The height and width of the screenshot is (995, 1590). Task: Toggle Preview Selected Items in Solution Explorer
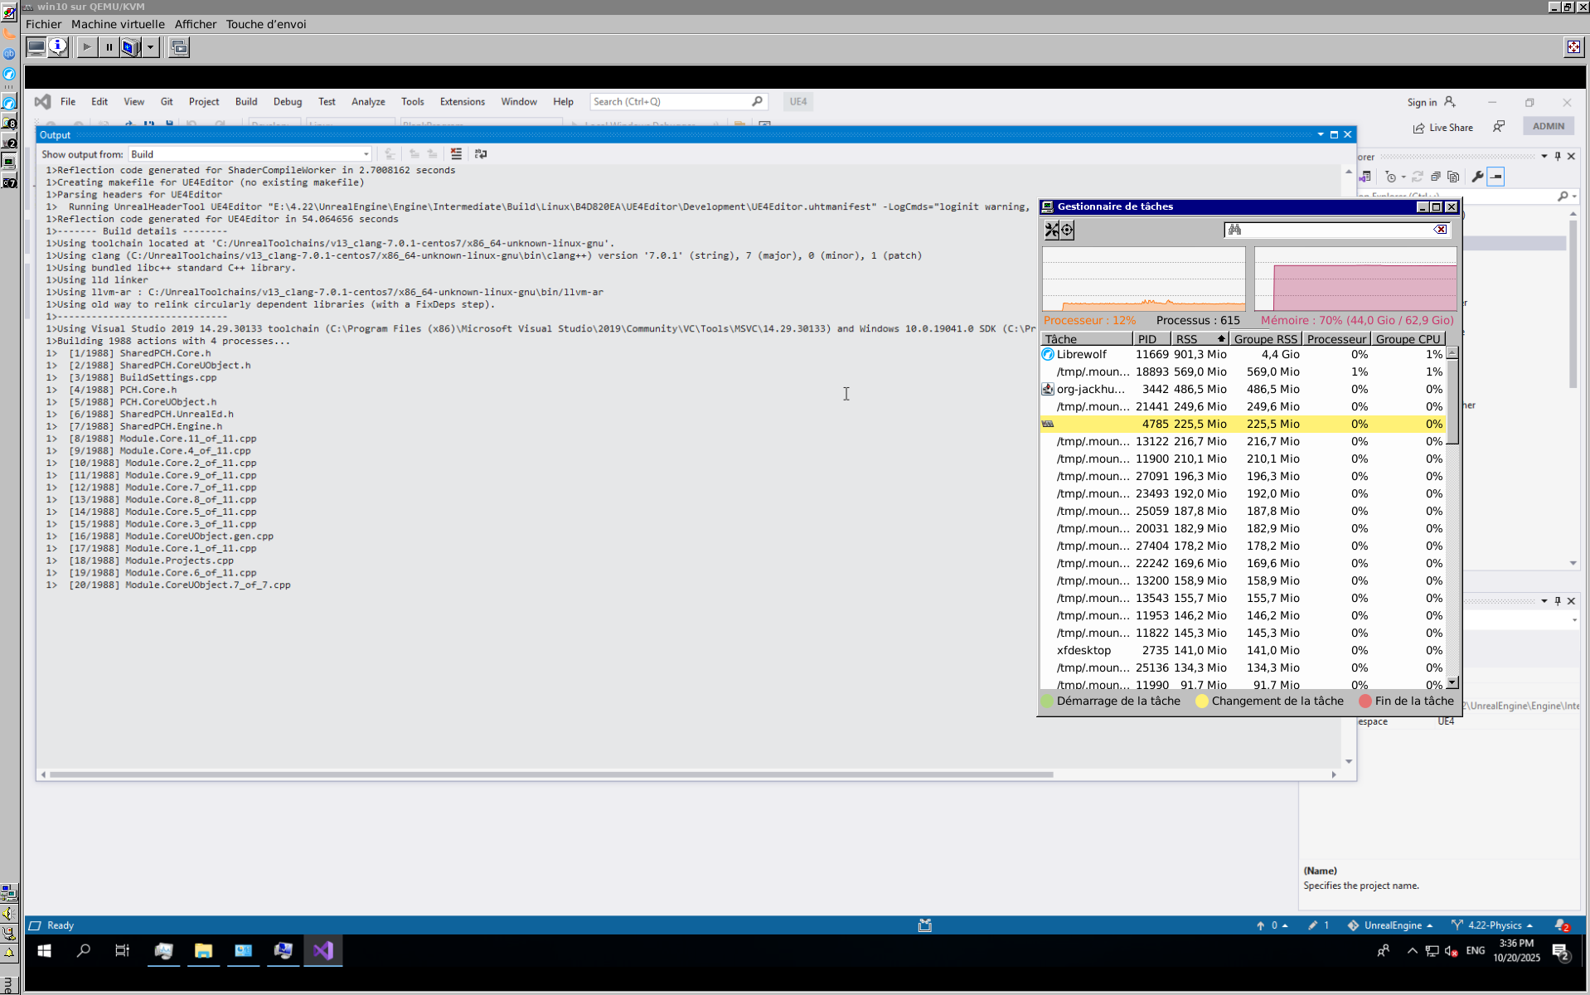(1496, 177)
